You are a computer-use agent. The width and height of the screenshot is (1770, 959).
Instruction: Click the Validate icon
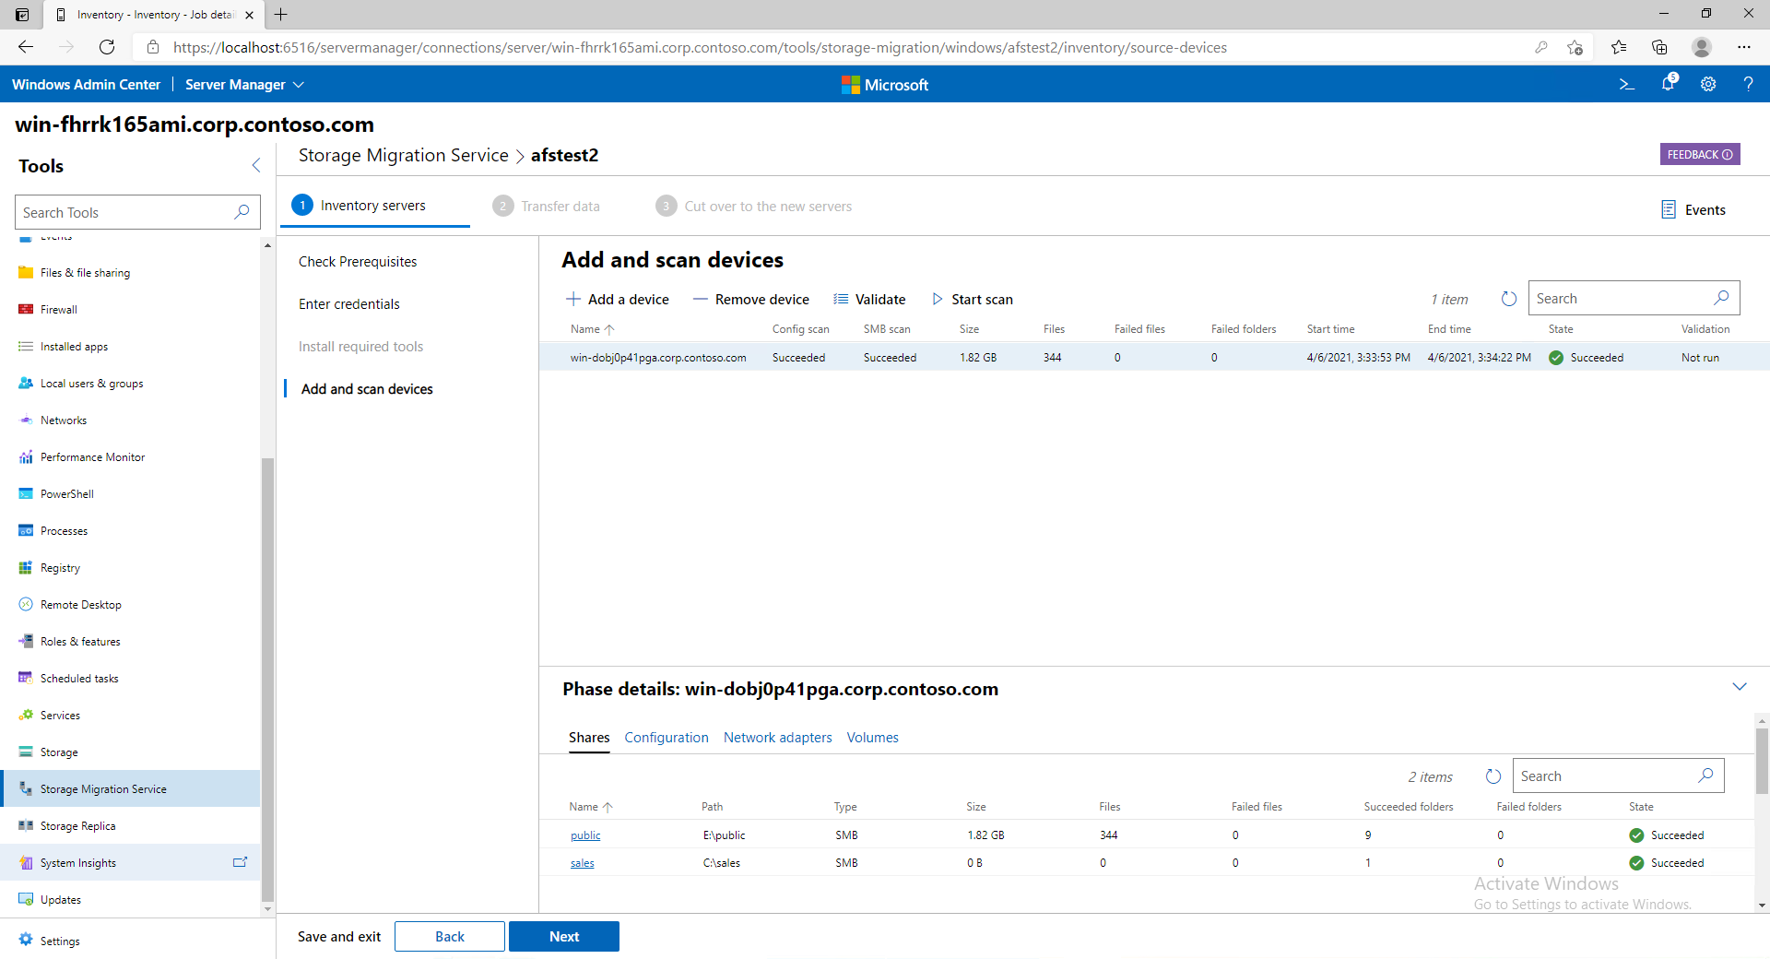[x=841, y=299]
